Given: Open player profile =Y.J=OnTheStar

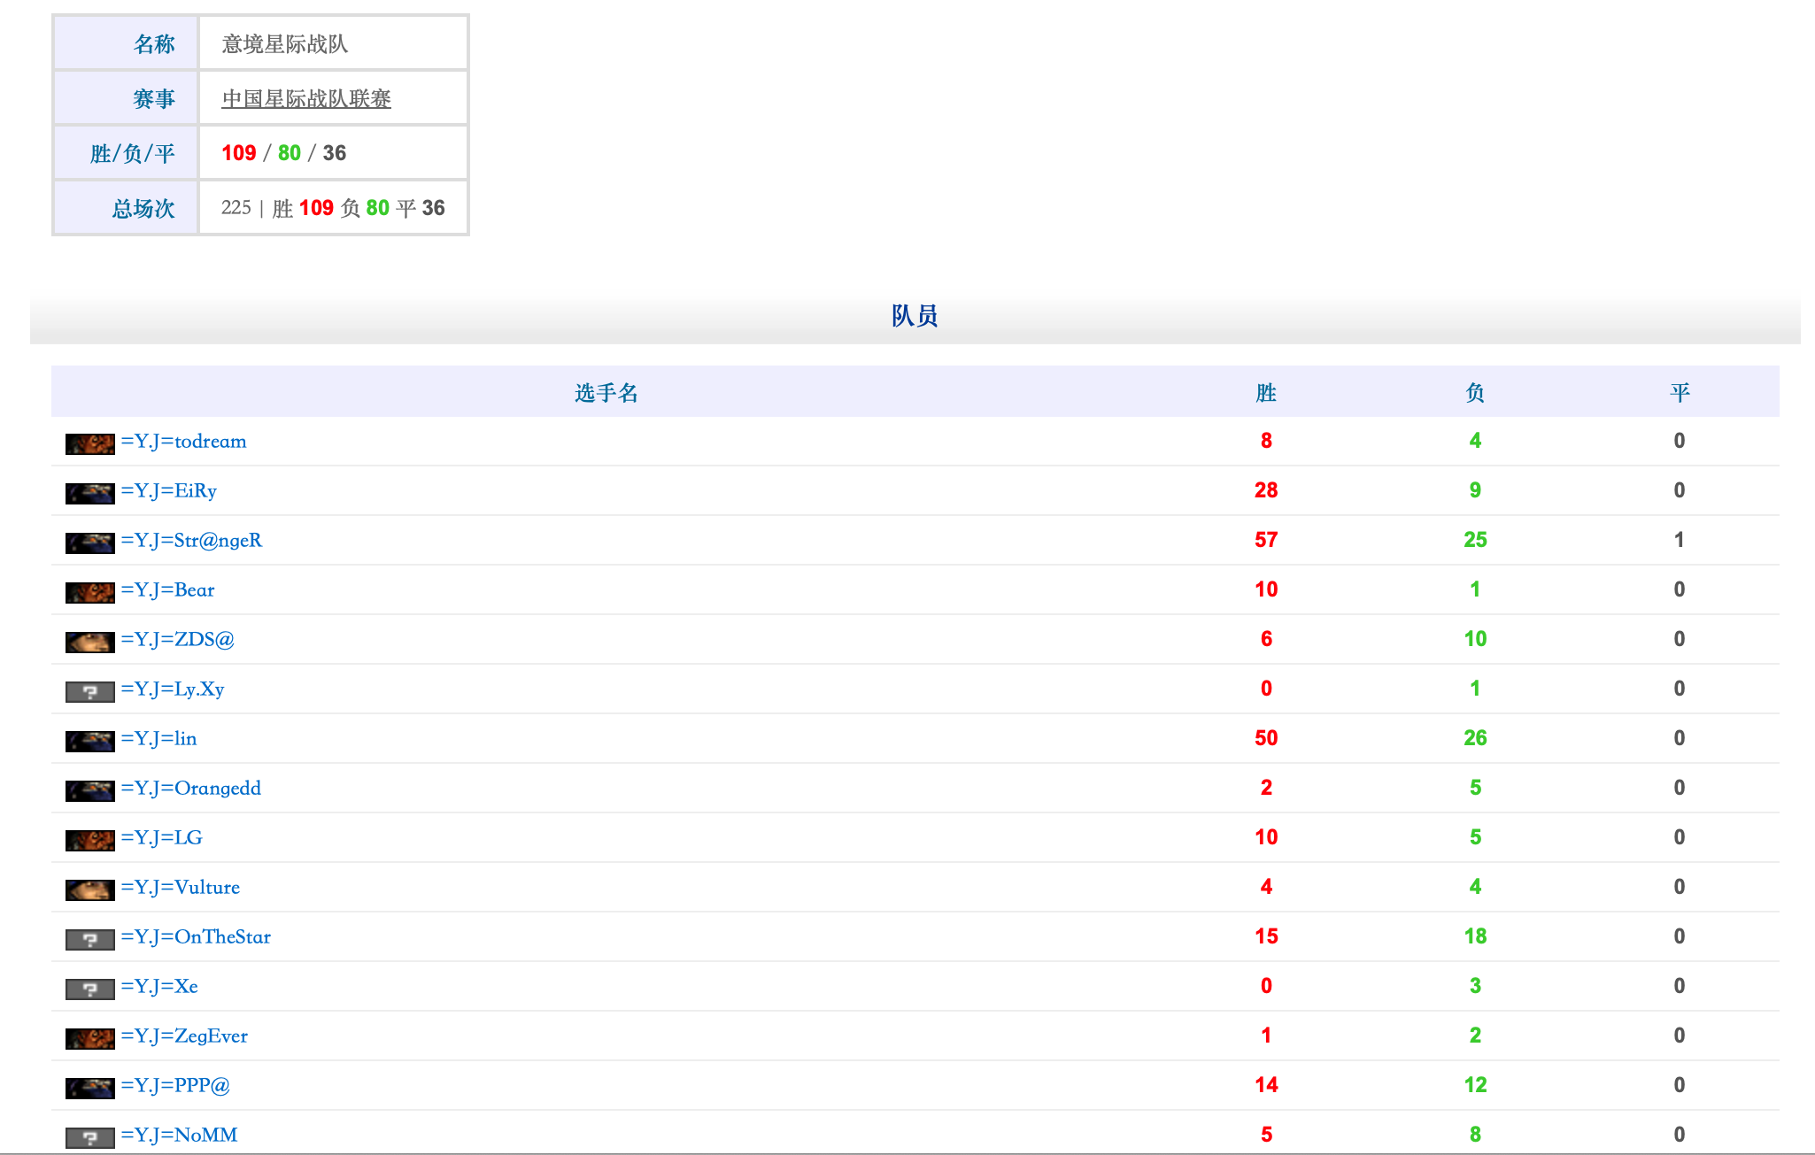Looking at the screenshot, I should coord(196,936).
